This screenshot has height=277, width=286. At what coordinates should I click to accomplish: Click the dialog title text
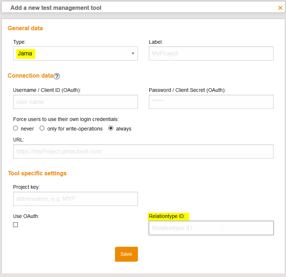56,8
